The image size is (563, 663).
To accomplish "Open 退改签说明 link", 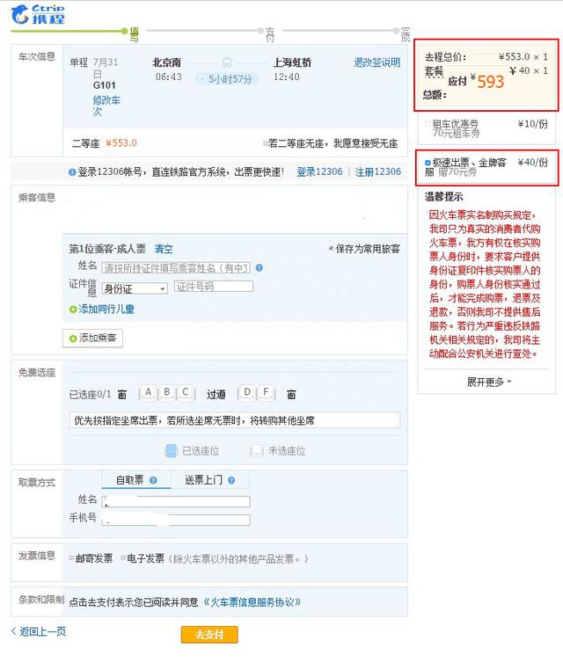I will pos(377,62).
